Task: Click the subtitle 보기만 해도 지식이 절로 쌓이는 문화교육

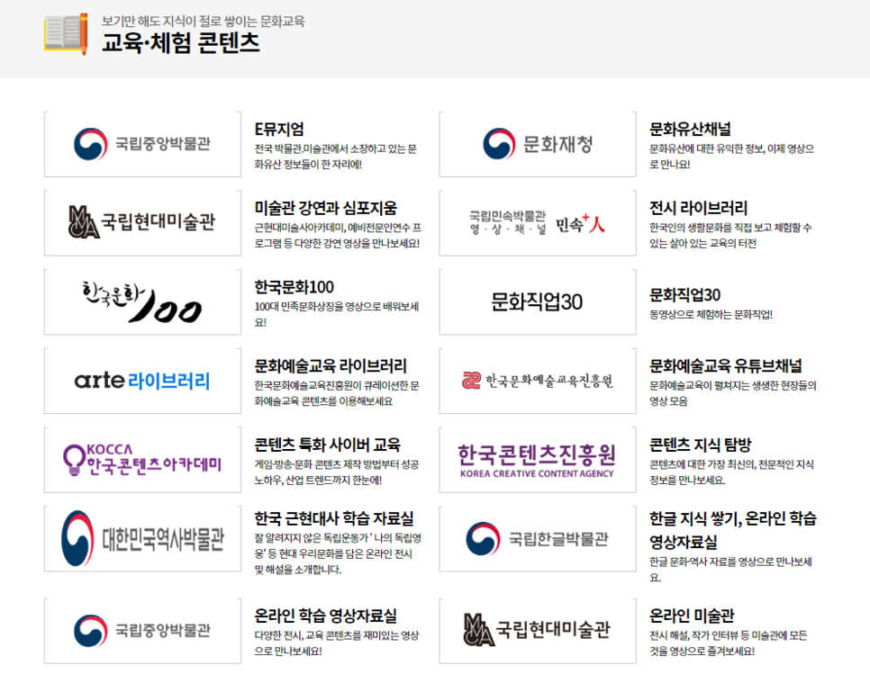Action: [x=203, y=21]
